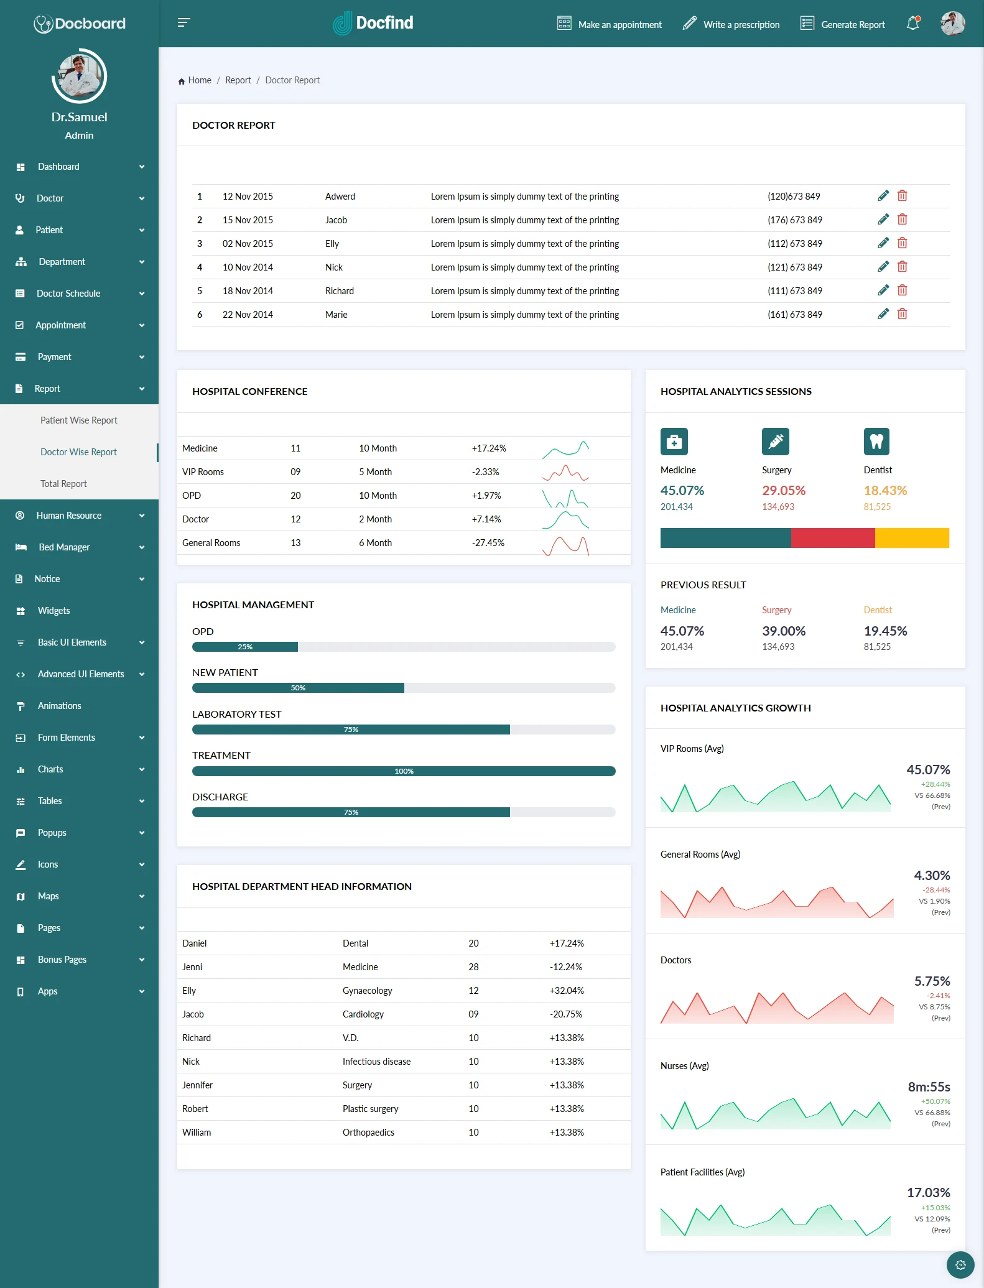Click the Laboratory Test progress bar
Image resolution: width=984 pixels, height=1288 pixels.
404,730
